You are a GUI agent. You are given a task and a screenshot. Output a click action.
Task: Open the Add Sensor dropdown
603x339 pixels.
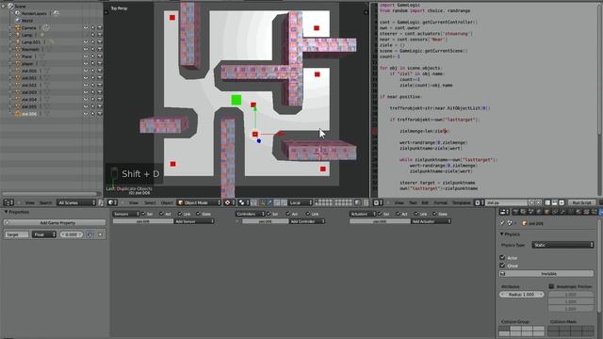194,221
